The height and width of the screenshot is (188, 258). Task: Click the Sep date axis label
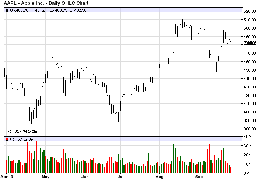[199, 177]
